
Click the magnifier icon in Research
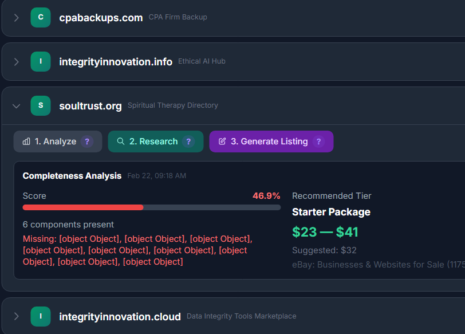point(121,142)
